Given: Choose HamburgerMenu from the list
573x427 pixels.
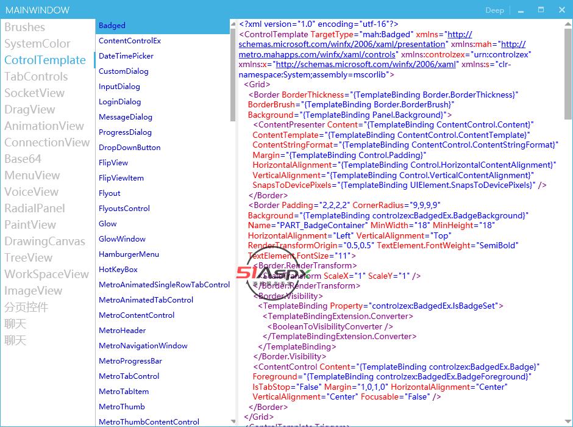Looking at the screenshot, I should (129, 254).
